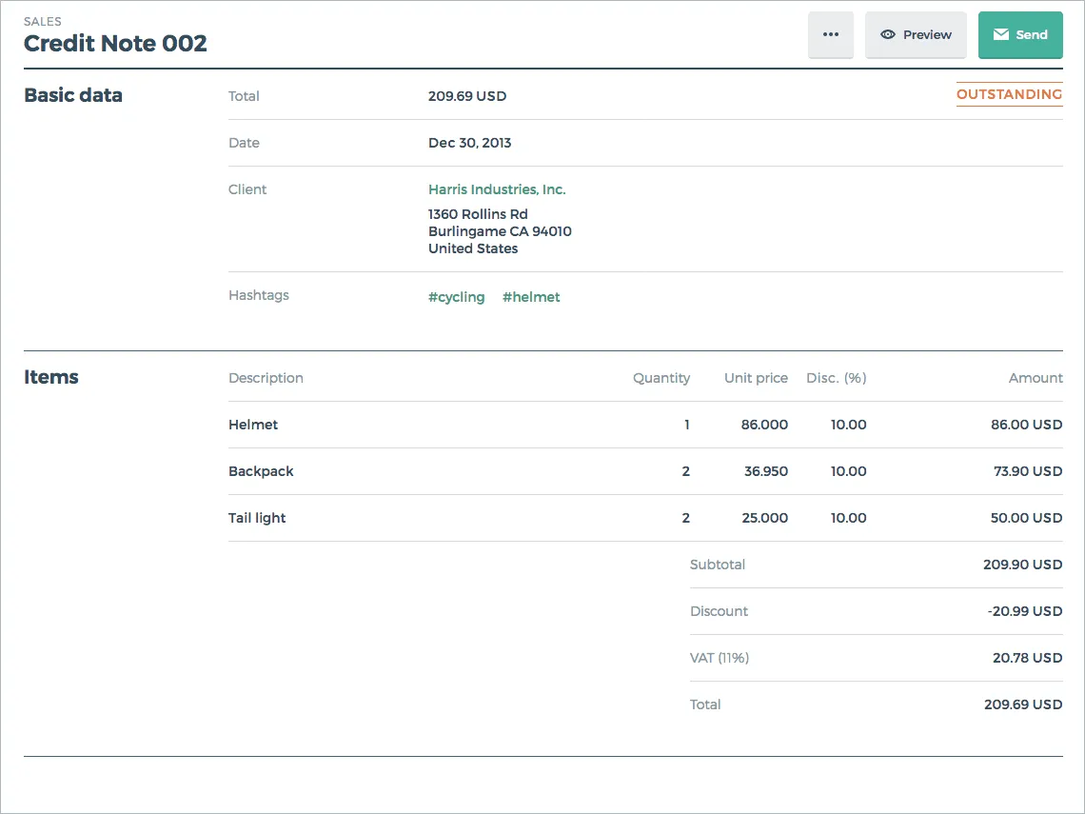The height and width of the screenshot is (814, 1085).
Task: Click the #helmet hashtag
Action: [531, 296]
